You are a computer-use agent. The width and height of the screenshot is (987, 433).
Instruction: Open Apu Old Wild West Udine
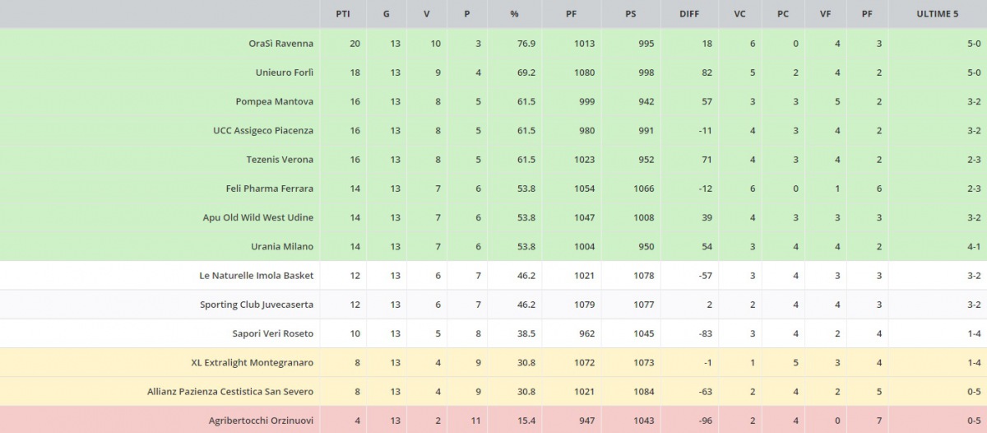[x=258, y=217]
